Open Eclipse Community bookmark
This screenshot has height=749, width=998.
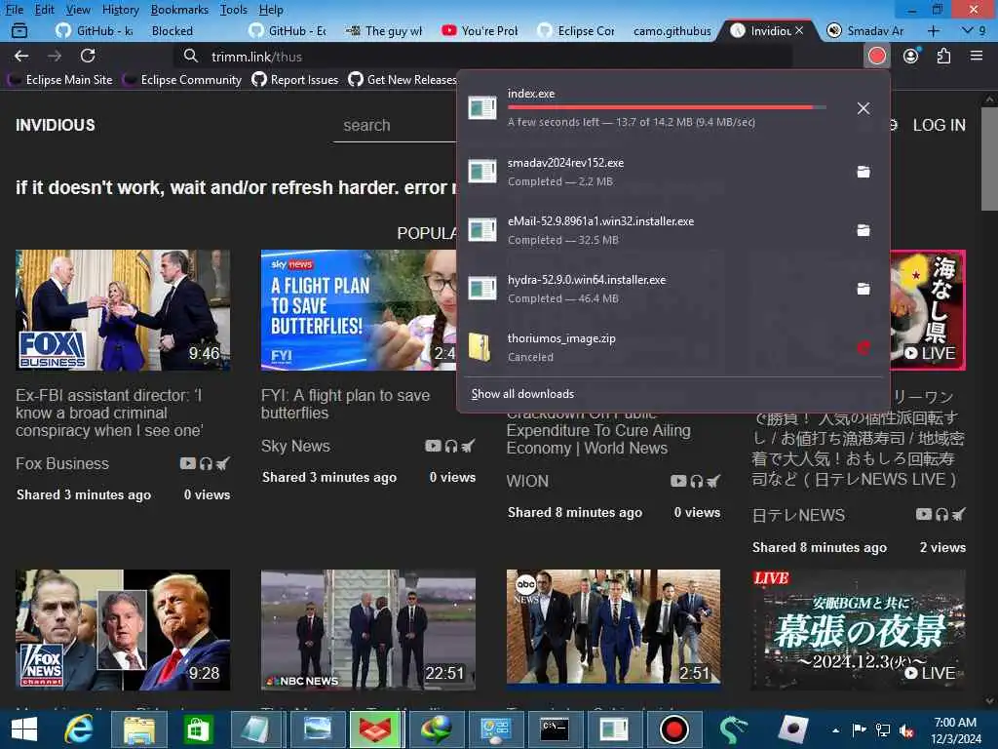(183, 80)
